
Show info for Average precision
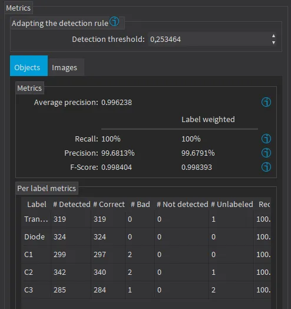click(x=266, y=102)
